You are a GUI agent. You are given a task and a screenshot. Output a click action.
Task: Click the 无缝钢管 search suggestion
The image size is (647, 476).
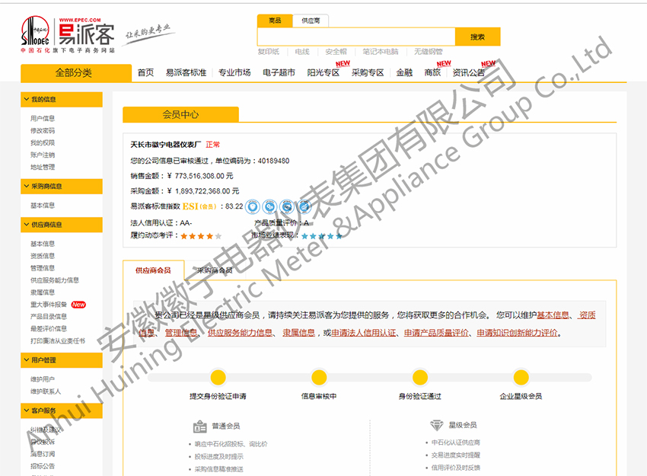429,52
